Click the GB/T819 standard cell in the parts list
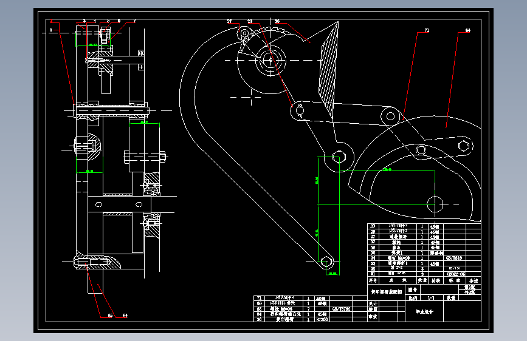Image resolution: width=527 pixels, height=341 pixels. click(x=453, y=258)
